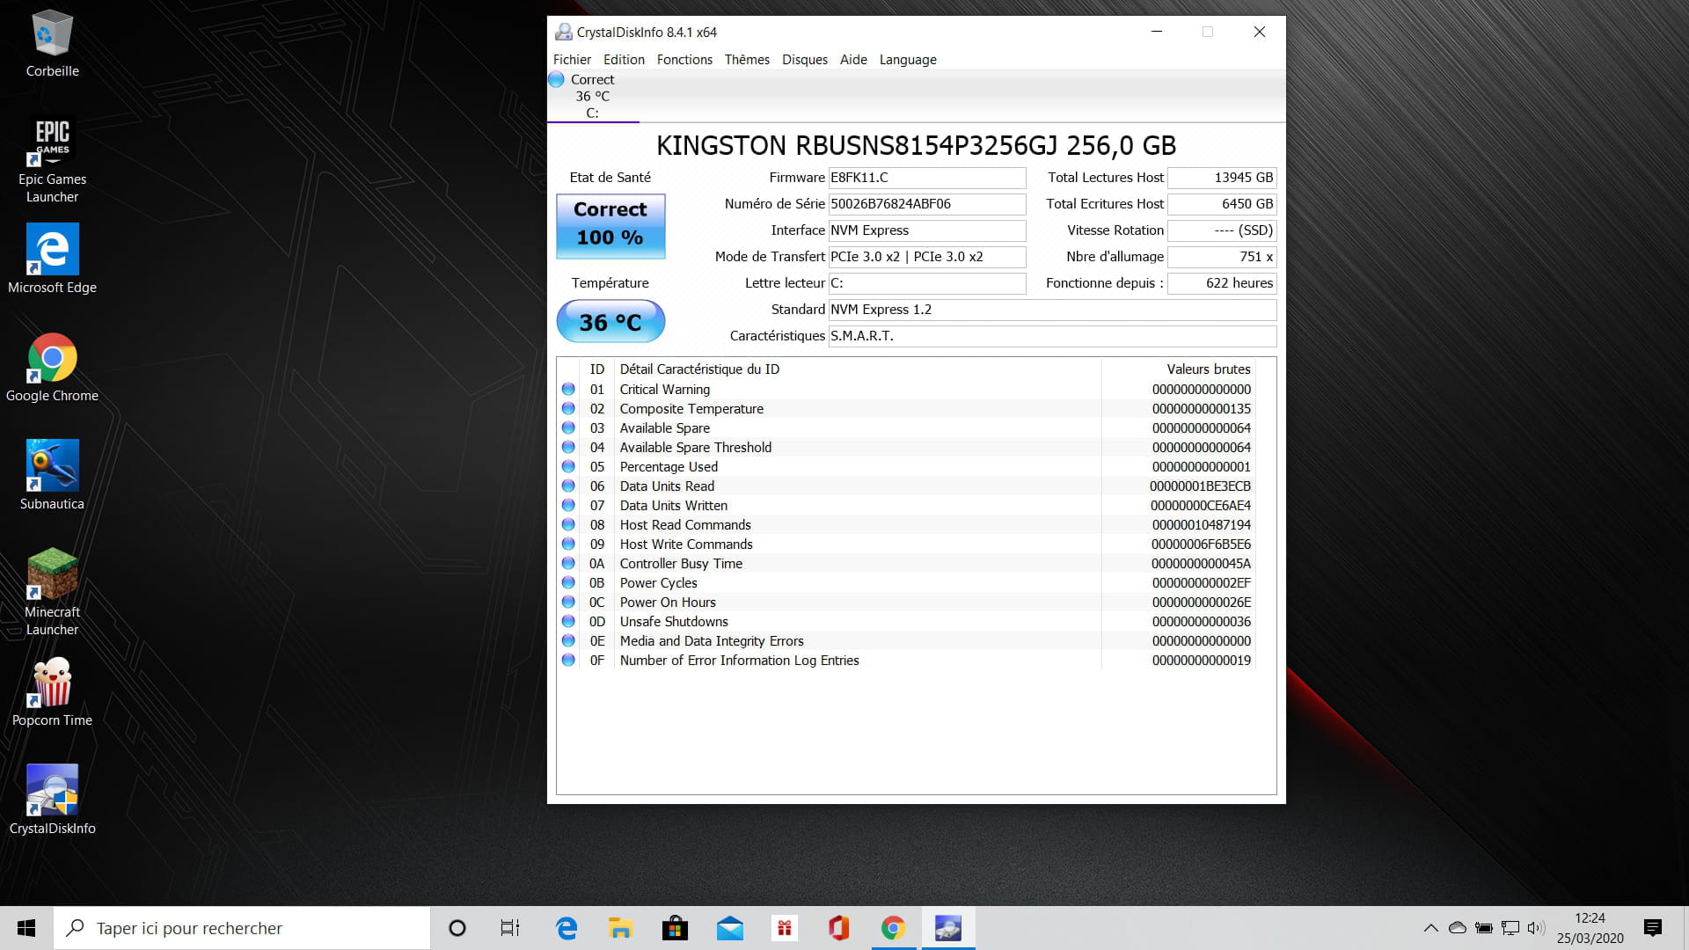Open the Thèmes menu
Image resolution: width=1689 pixels, height=950 pixels.
pos(747,60)
